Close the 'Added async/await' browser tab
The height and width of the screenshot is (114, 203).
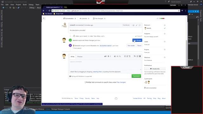click(x=62, y=7)
